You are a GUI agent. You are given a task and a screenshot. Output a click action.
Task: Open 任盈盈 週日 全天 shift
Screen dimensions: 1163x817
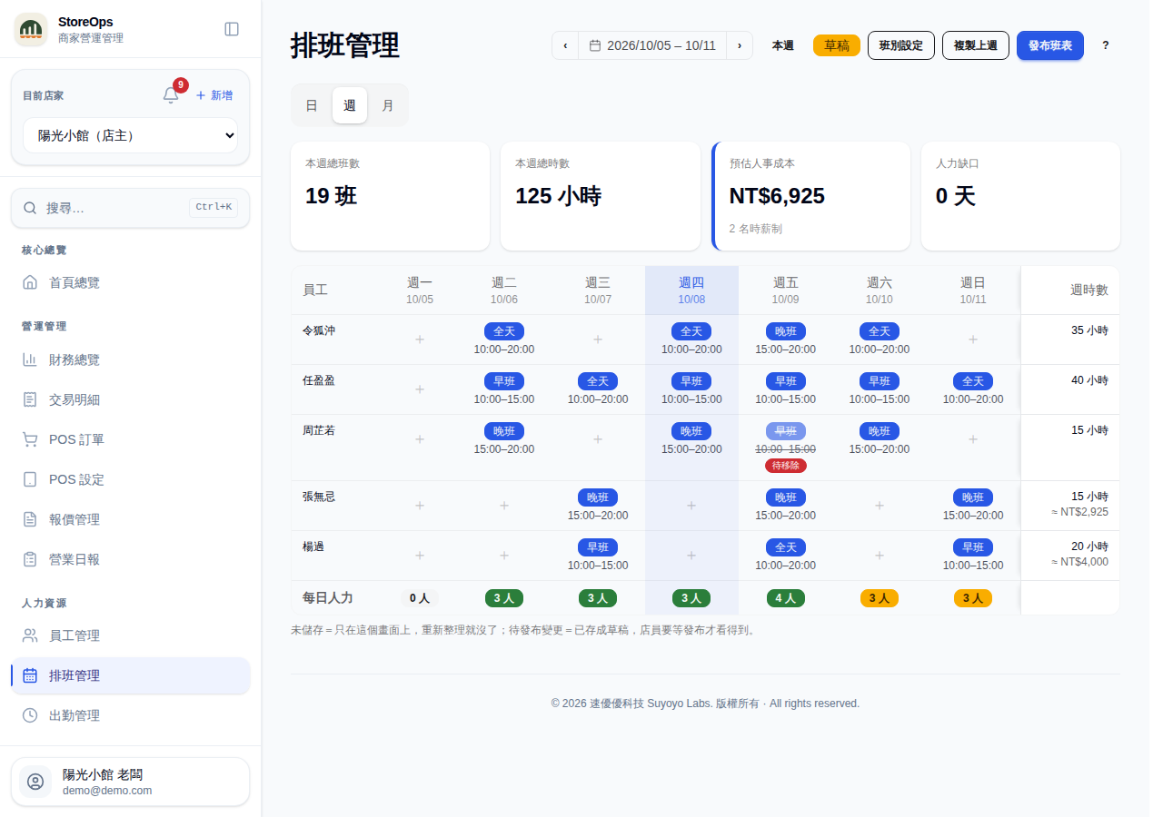973,389
